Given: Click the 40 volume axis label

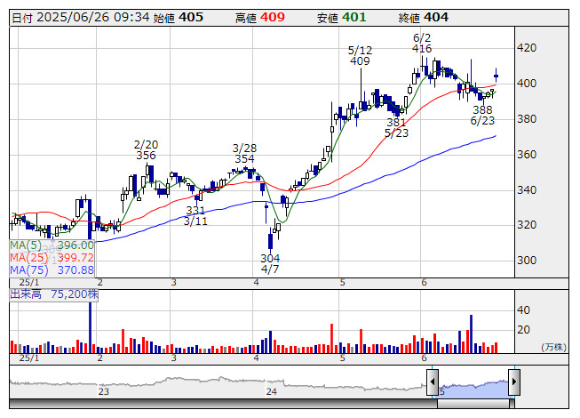Looking at the screenshot, I should 523,310.
